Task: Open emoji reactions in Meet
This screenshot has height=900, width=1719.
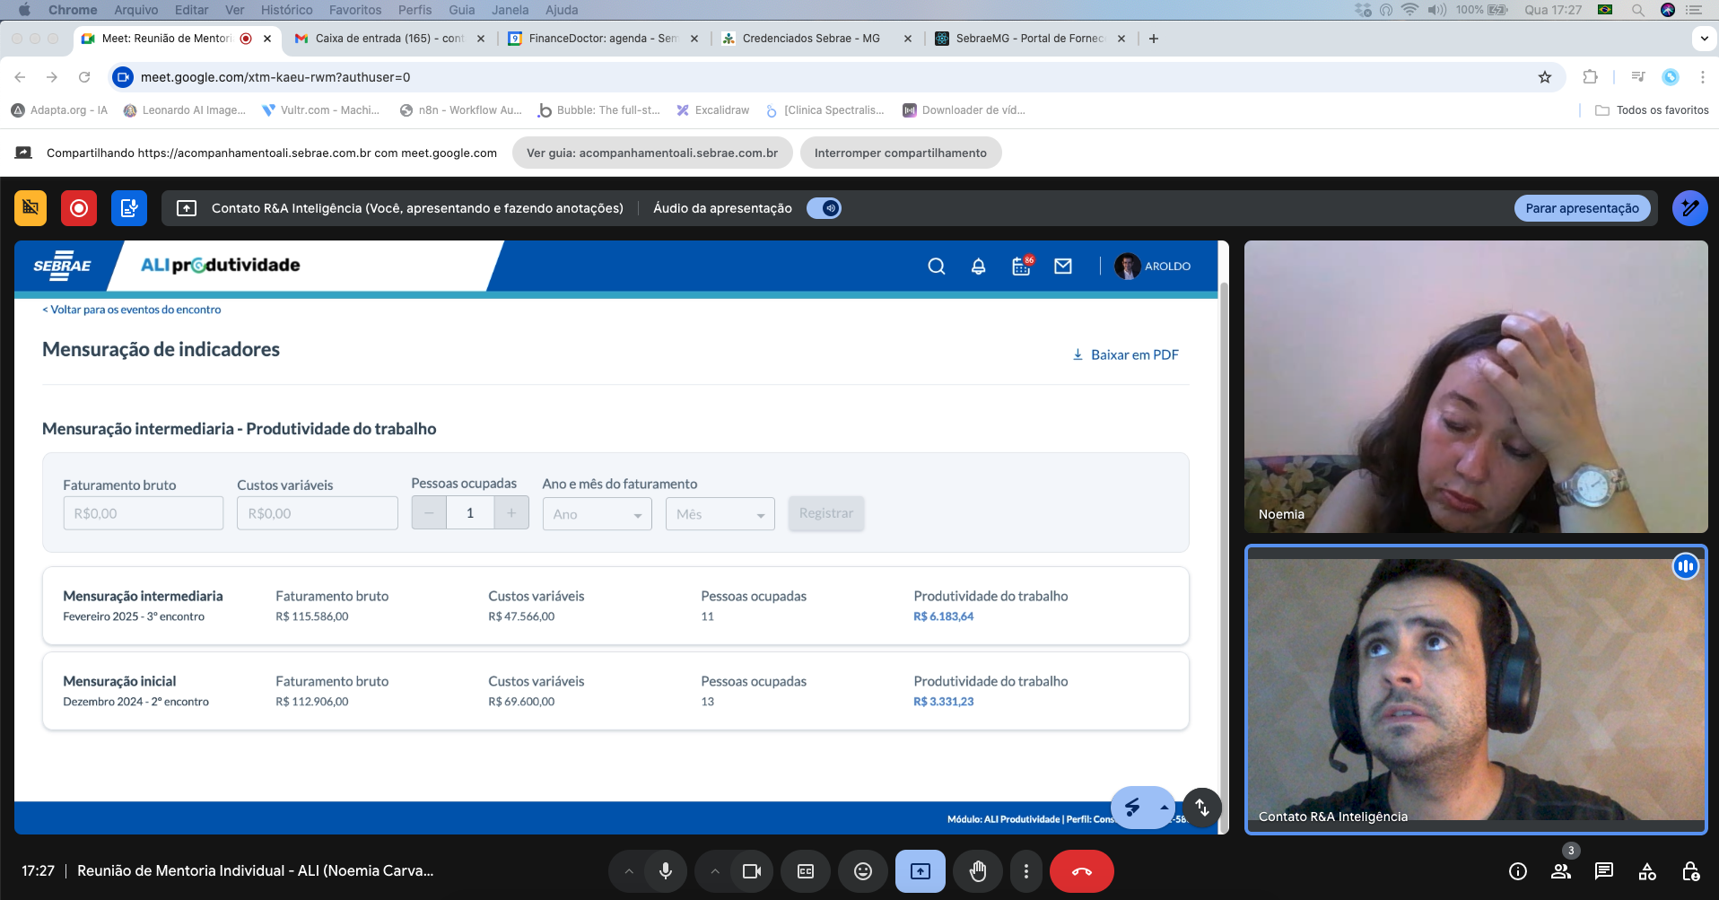Action: click(863, 871)
